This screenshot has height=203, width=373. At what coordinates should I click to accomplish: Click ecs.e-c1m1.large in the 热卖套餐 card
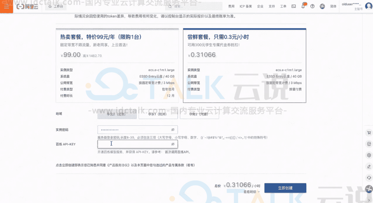(161, 70)
